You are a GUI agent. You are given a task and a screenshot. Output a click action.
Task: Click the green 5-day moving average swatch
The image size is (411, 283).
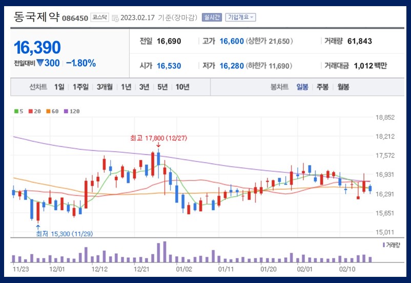(x=16, y=111)
